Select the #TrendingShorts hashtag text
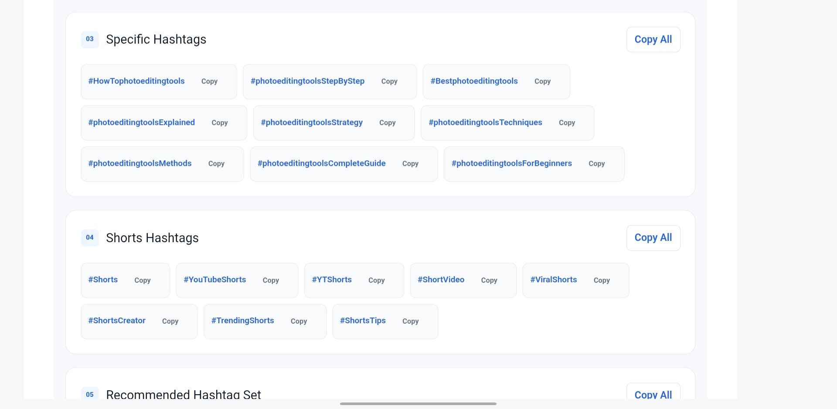The image size is (837, 409). pyautogui.click(x=242, y=321)
